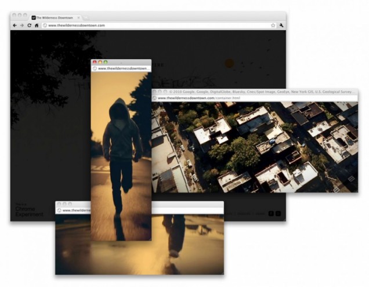Click the aerial rooftop view video
Screen dimensions: 369x287
coord(255,148)
